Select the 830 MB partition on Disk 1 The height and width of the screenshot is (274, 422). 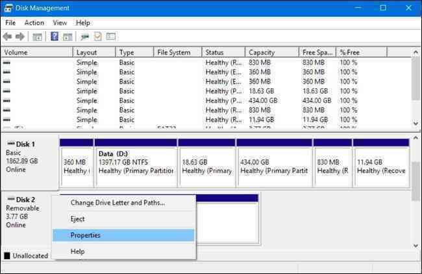(x=332, y=163)
